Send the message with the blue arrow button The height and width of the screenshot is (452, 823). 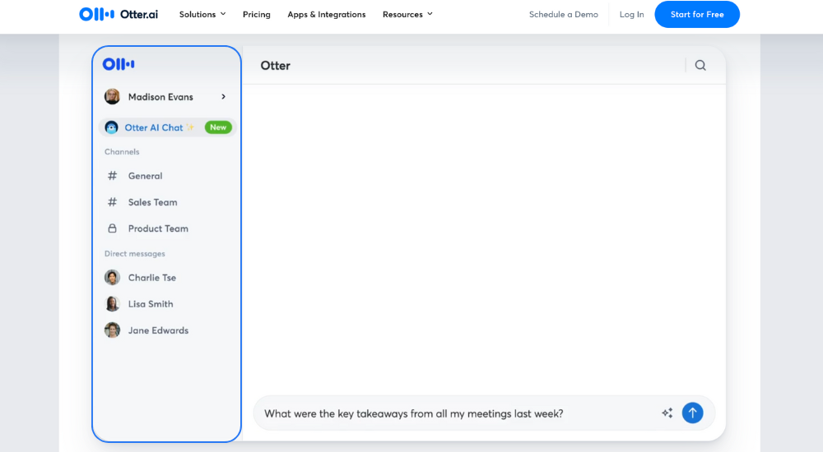692,413
